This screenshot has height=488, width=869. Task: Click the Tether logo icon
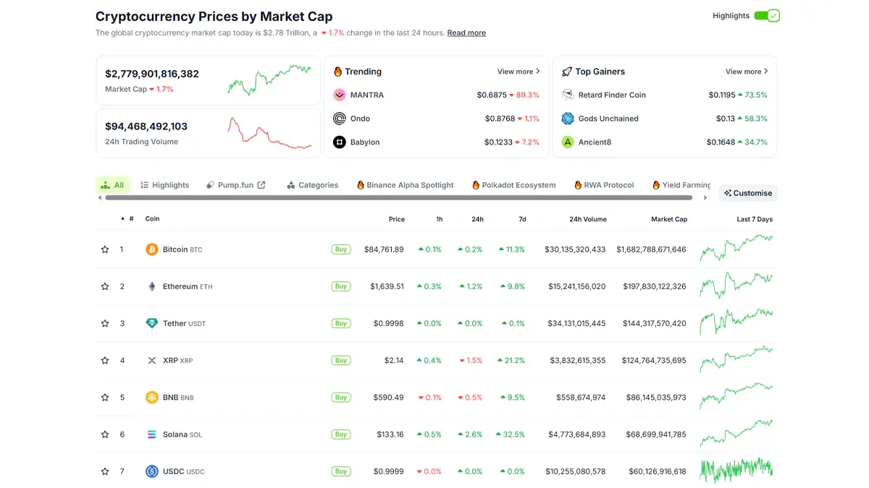[152, 323]
